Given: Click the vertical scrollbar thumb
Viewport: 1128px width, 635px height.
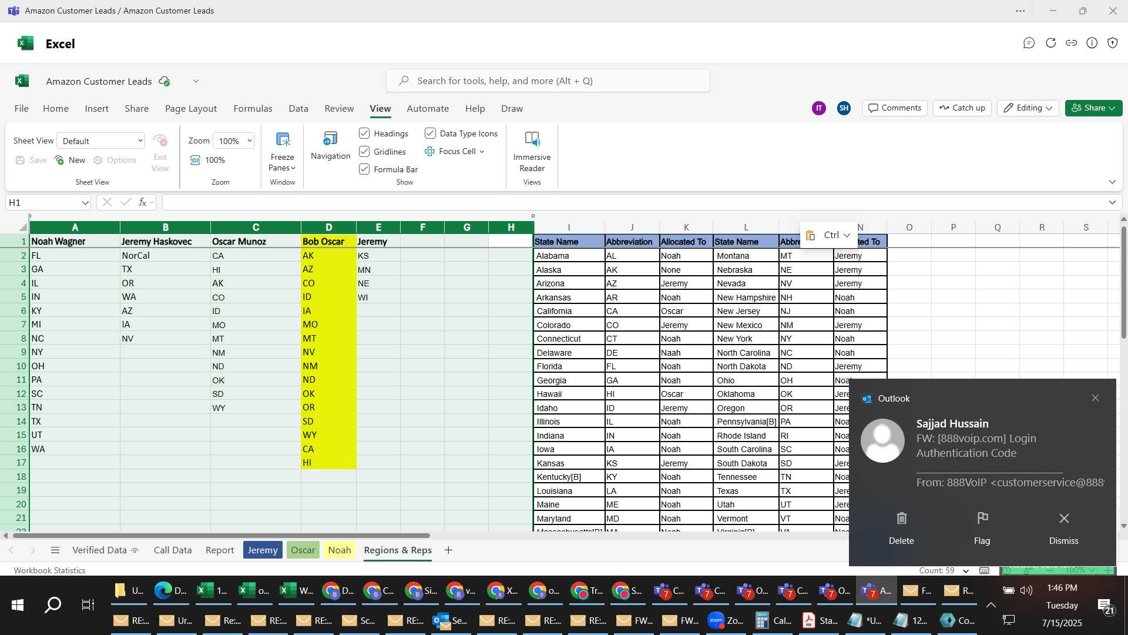Looking at the screenshot, I should [1123, 282].
